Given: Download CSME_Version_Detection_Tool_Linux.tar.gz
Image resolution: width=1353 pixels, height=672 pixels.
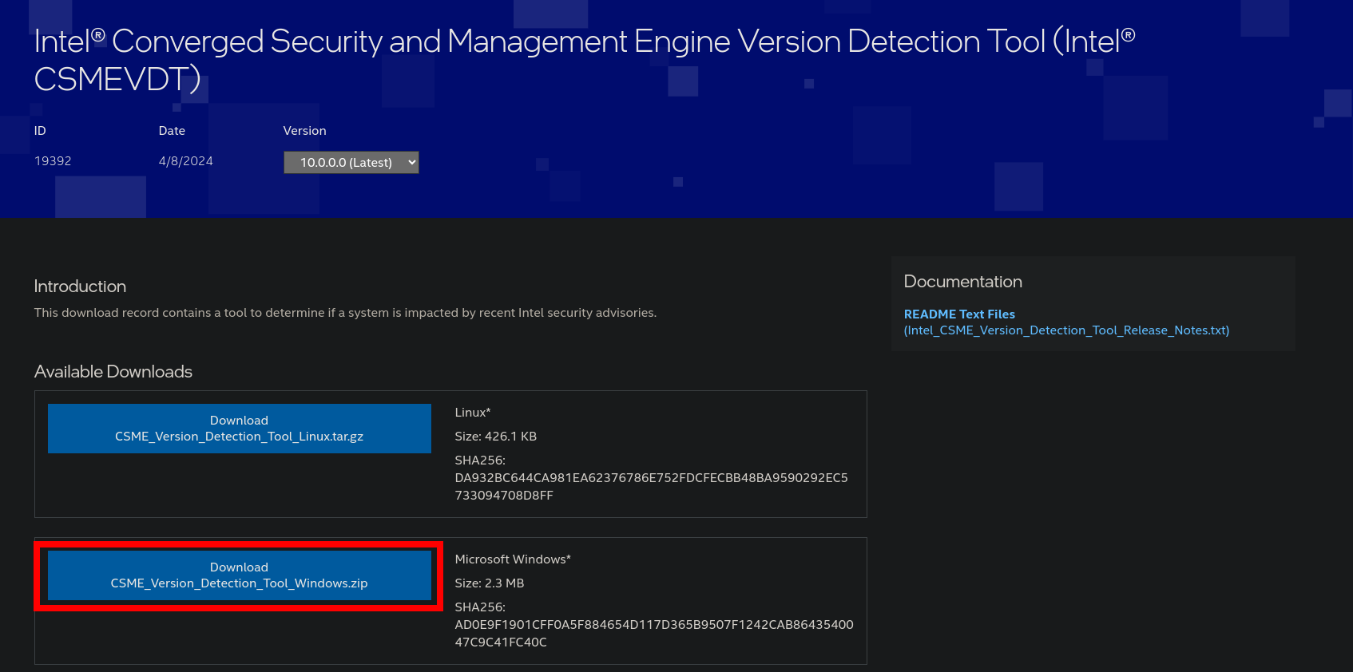Looking at the screenshot, I should click(x=240, y=429).
